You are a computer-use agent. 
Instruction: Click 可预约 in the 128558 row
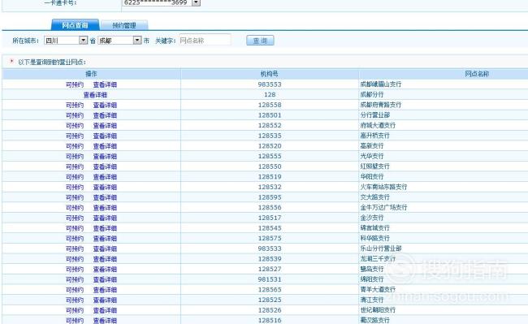(75, 105)
